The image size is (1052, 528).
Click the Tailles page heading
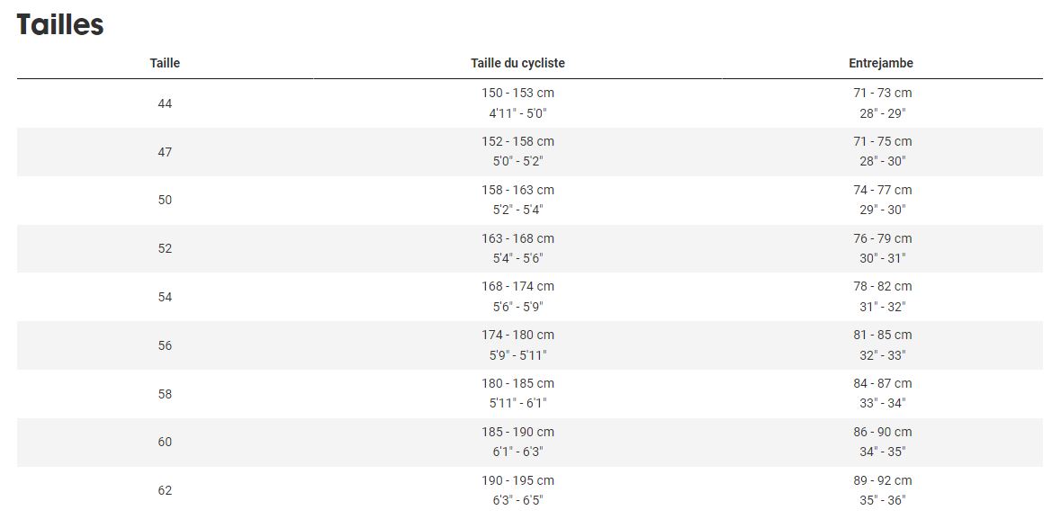60,24
